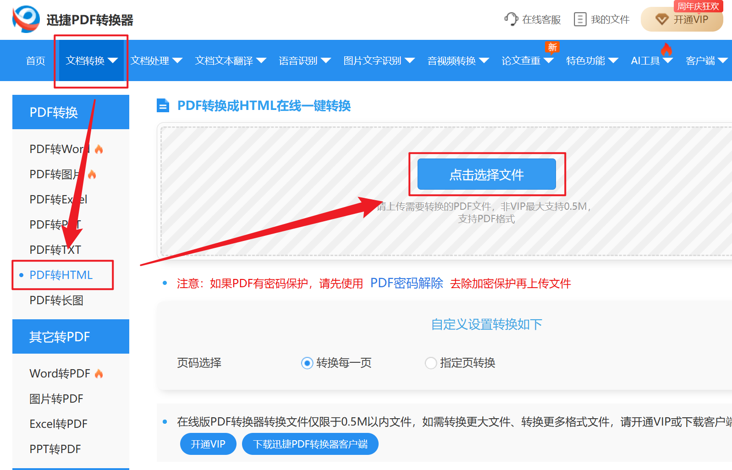This screenshot has height=470, width=732.
Task: Expand the 语音识别 dropdown arrow
Action: (x=326, y=60)
